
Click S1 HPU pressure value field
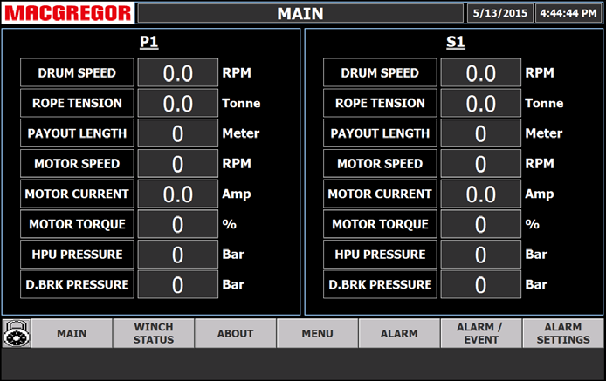(x=481, y=254)
